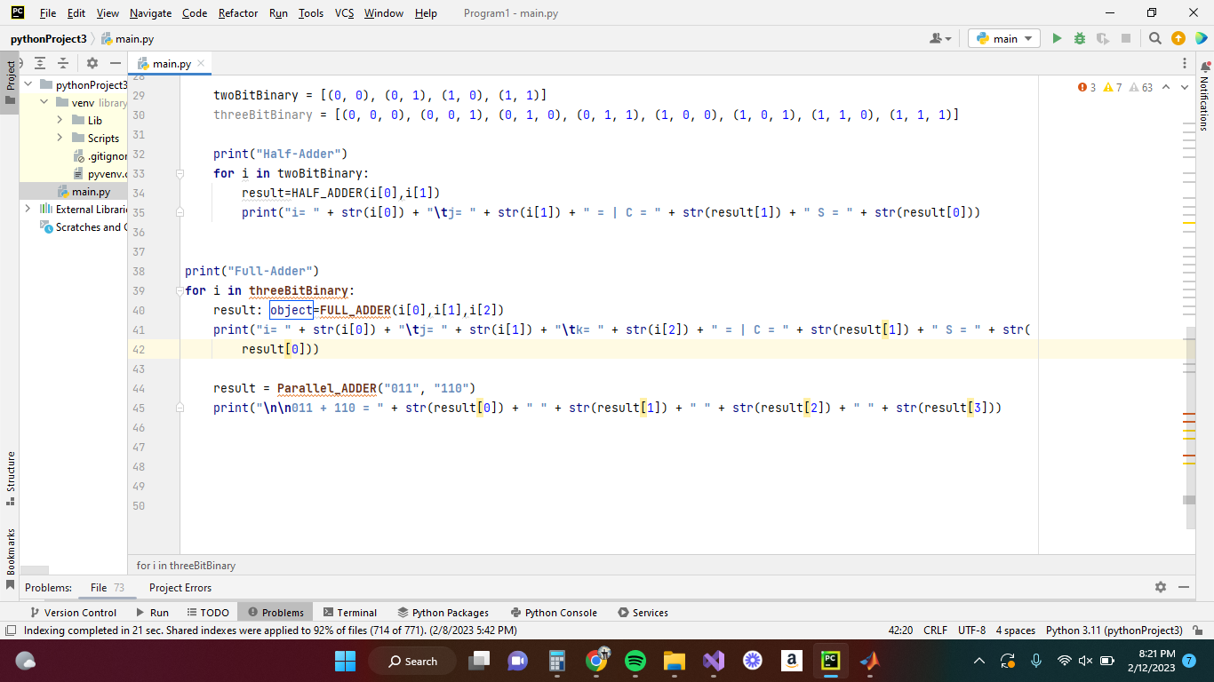
Task: Expand the Scripts folder
Action: [60, 138]
